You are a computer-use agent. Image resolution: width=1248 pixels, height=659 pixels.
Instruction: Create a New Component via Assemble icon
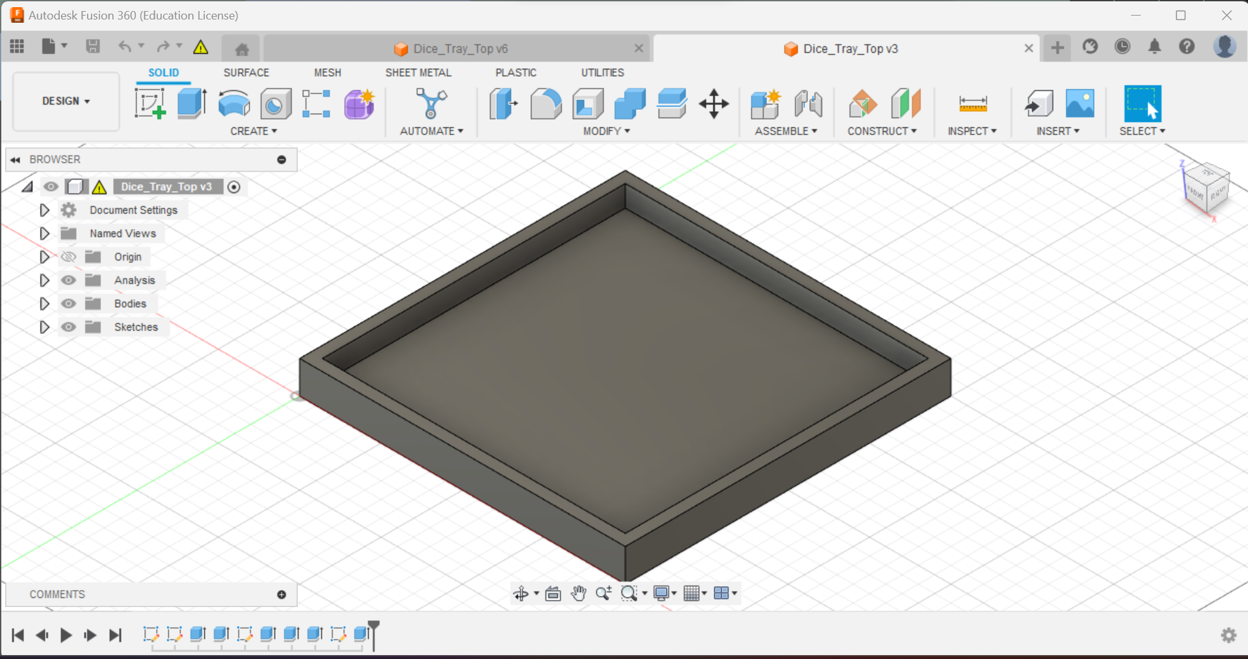pos(766,104)
